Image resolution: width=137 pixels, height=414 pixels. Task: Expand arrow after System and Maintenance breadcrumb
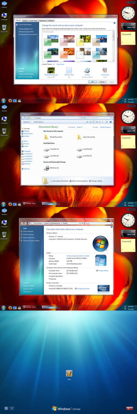tap(62, 223)
